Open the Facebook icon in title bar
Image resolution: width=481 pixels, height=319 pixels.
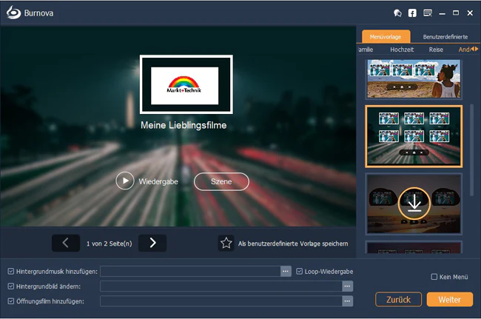[x=412, y=13]
